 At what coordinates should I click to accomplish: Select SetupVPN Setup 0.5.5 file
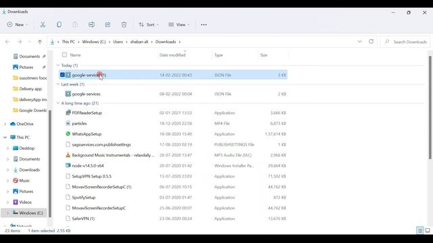coord(173,176)
